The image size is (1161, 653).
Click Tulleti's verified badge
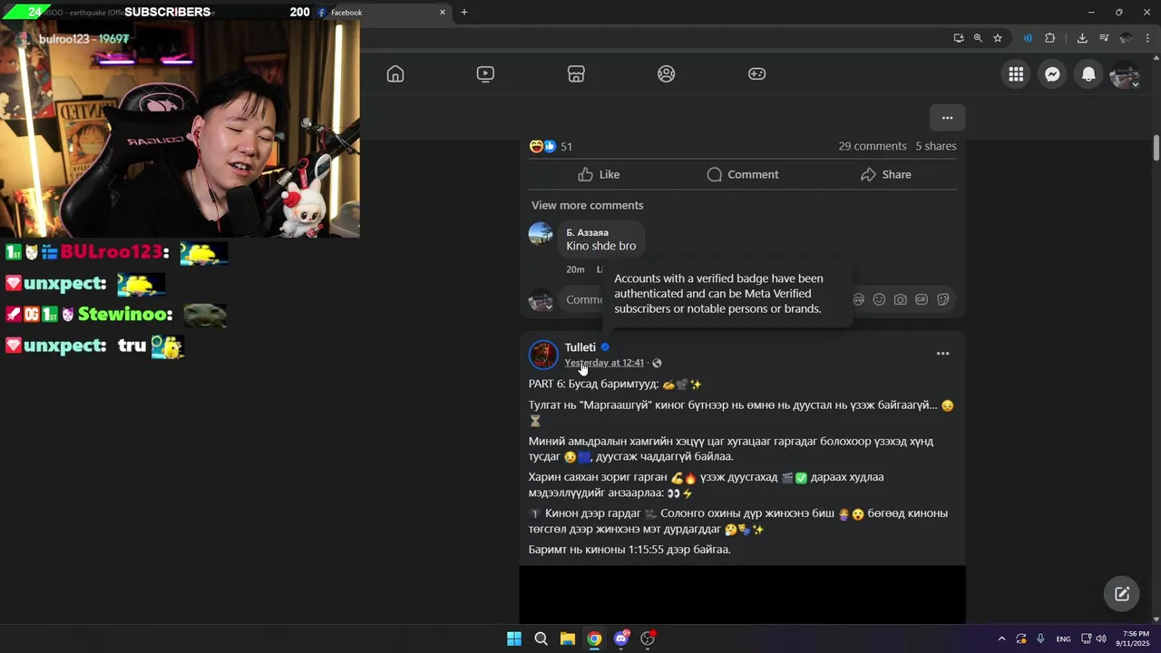(605, 347)
